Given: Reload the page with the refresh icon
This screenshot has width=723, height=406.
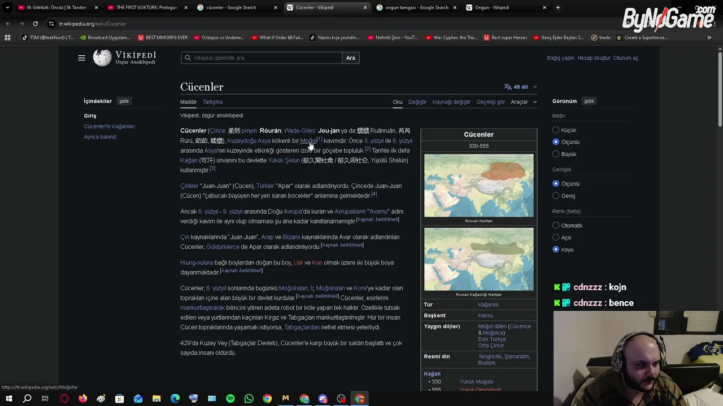Looking at the screenshot, I should [x=35, y=24].
